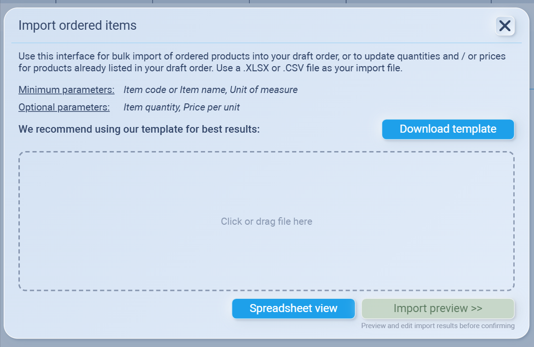Click the divider line below the dialog title
The width and height of the screenshot is (534, 347).
pos(267,43)
